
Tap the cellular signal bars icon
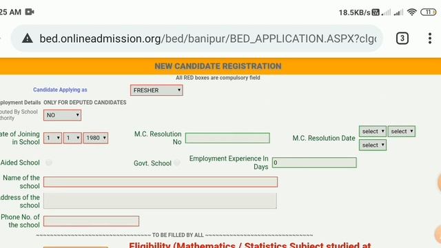coord(398,12)
